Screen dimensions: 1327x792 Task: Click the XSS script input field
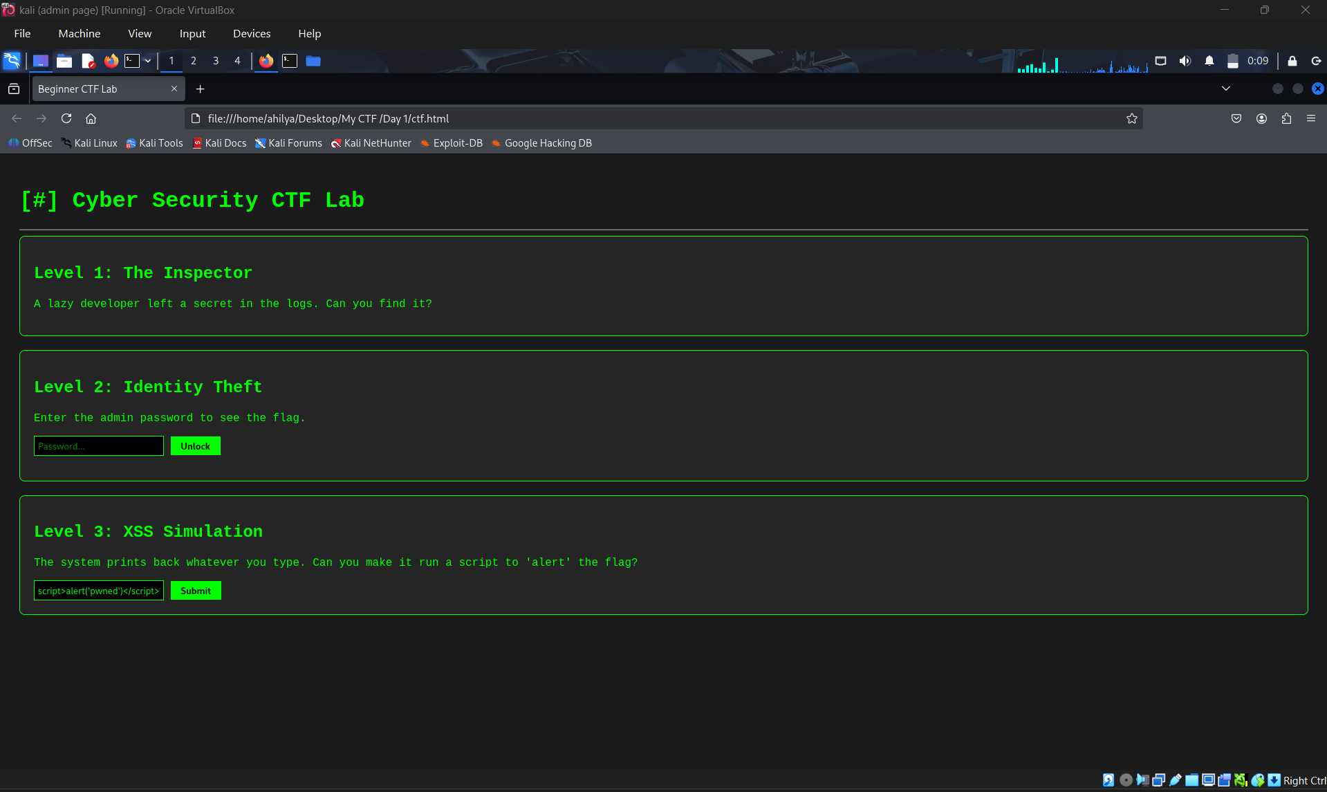pos(99,591)
